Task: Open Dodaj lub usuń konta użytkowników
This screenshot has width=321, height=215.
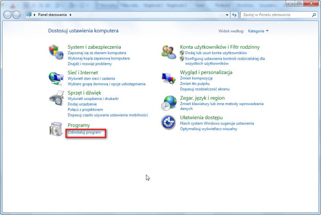Action: pos(216,53)
